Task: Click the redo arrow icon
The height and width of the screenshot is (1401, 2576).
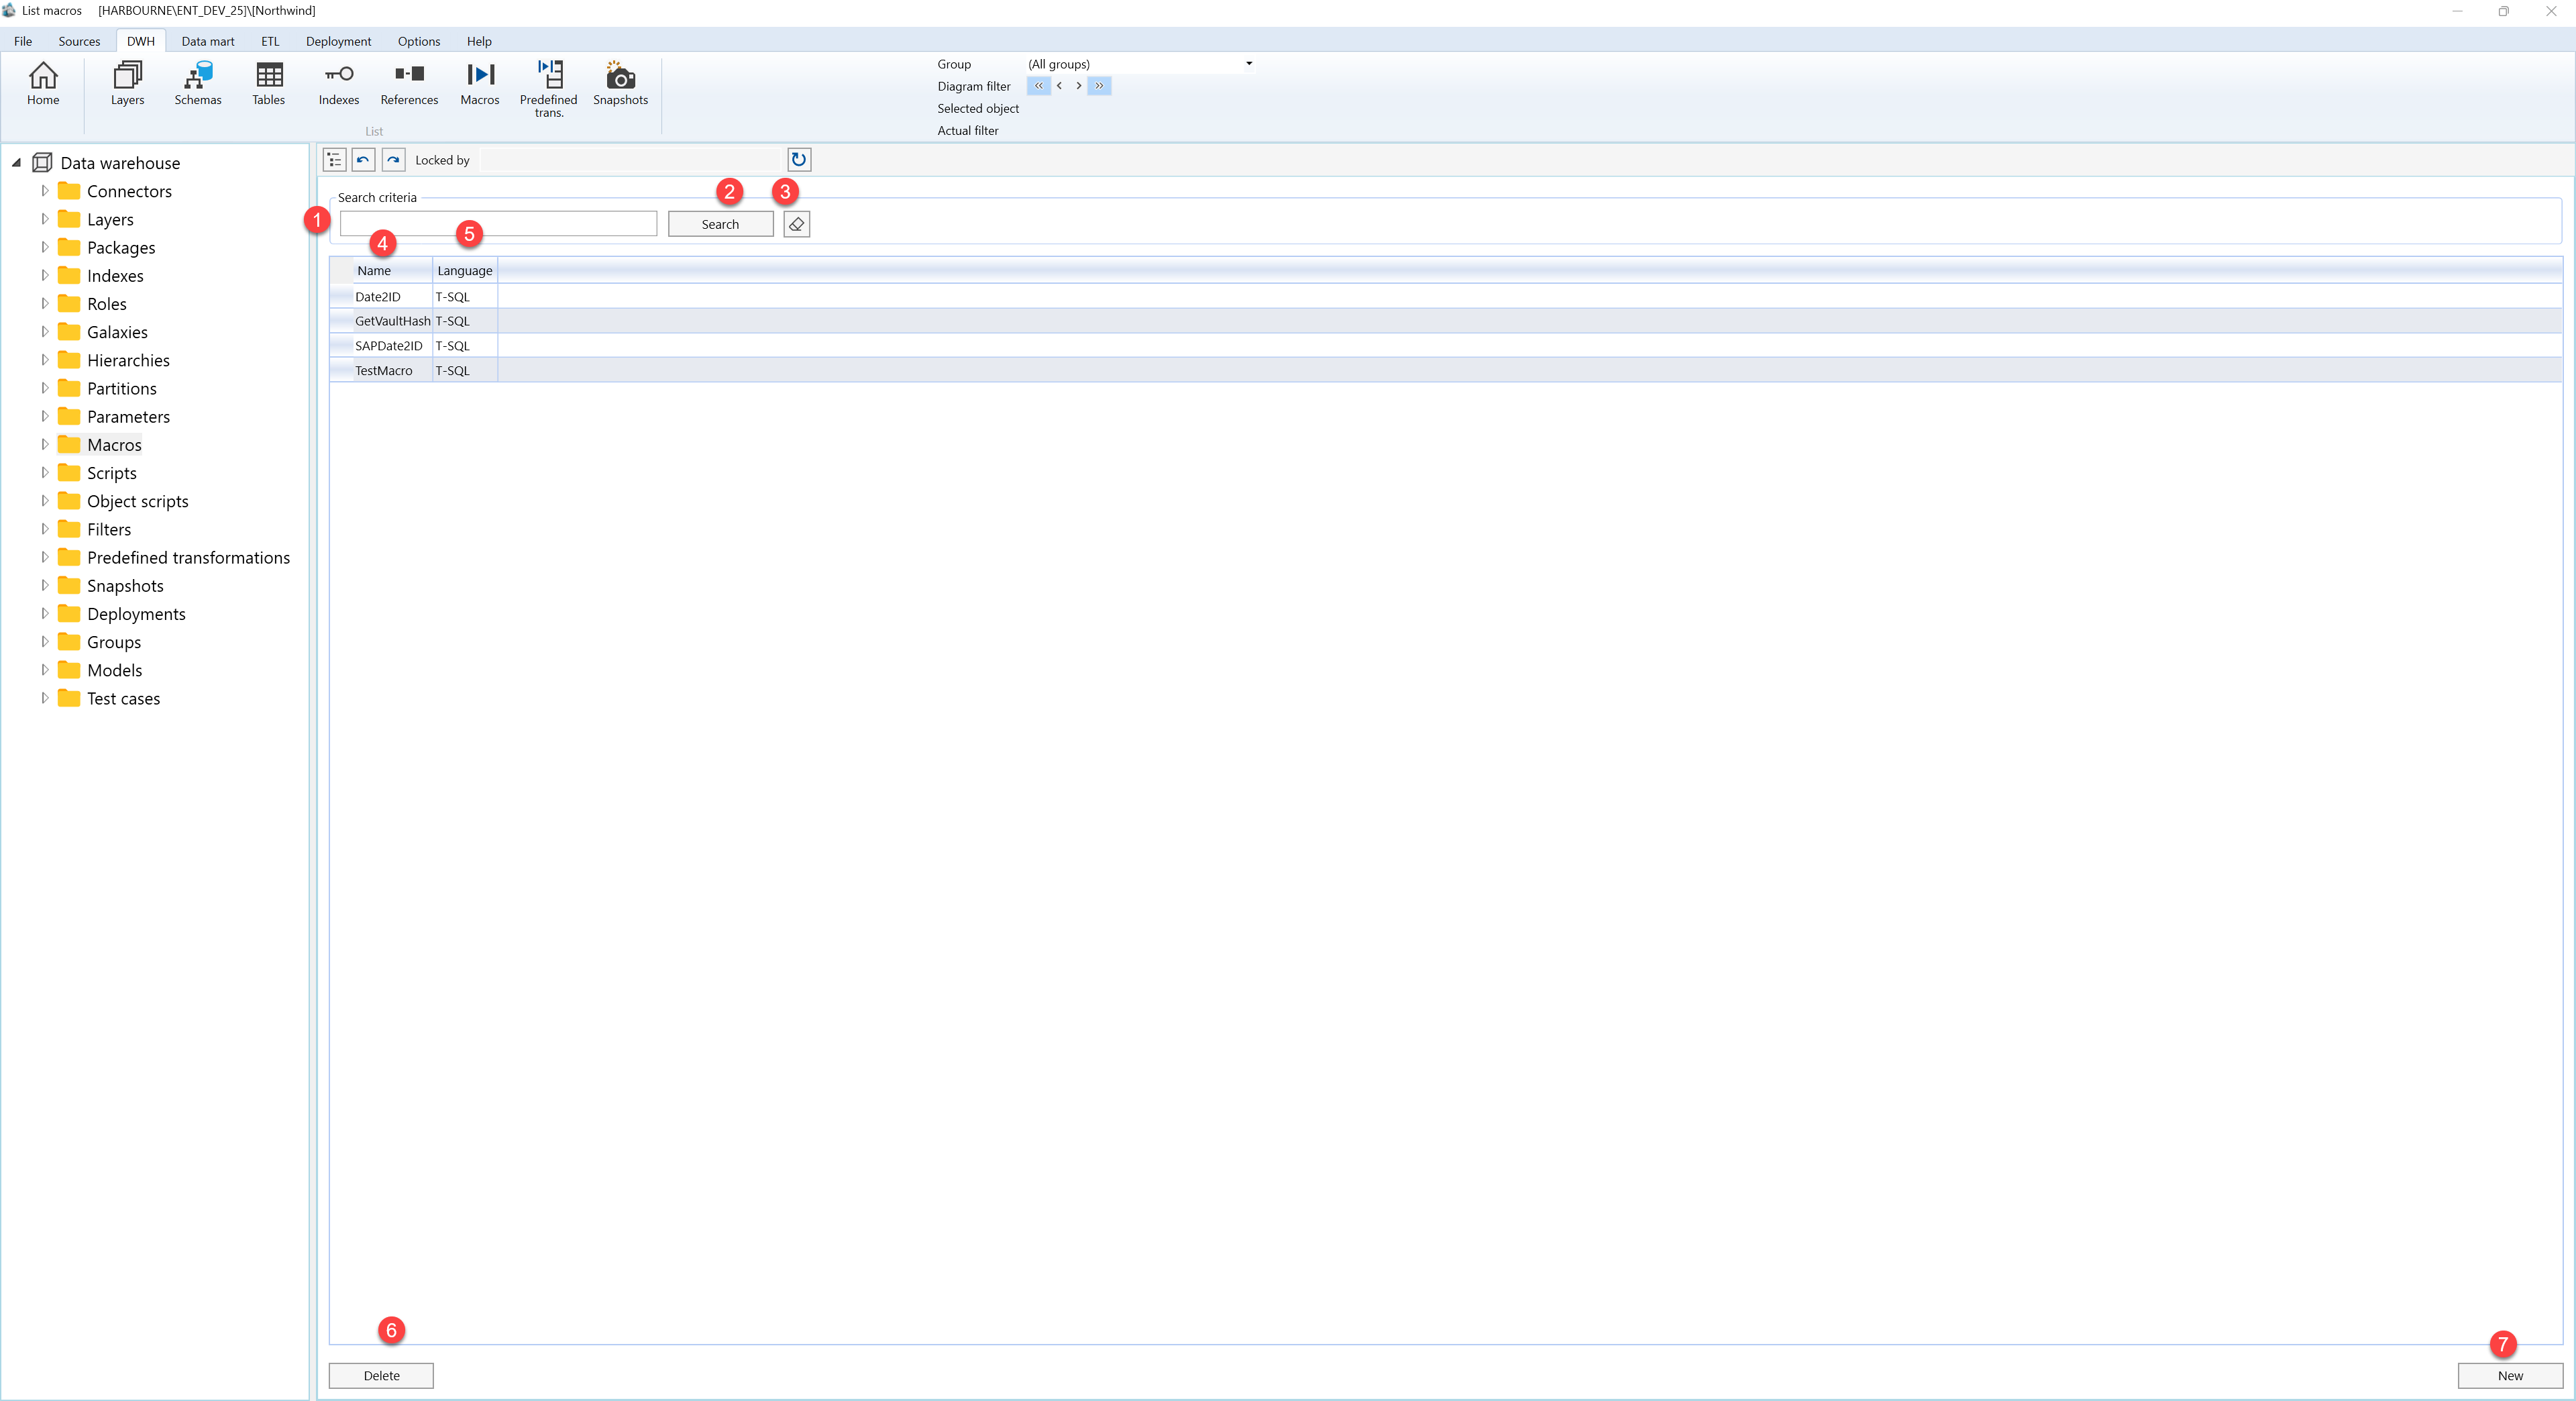Action: [x=393, y=160]
